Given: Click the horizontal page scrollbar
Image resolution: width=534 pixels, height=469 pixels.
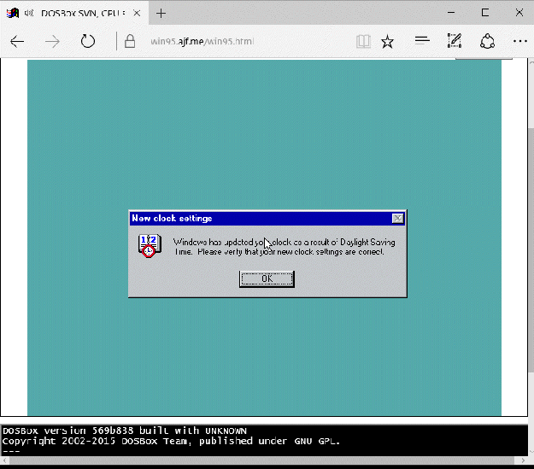Looking at the screenshot, I should point(261,460).
